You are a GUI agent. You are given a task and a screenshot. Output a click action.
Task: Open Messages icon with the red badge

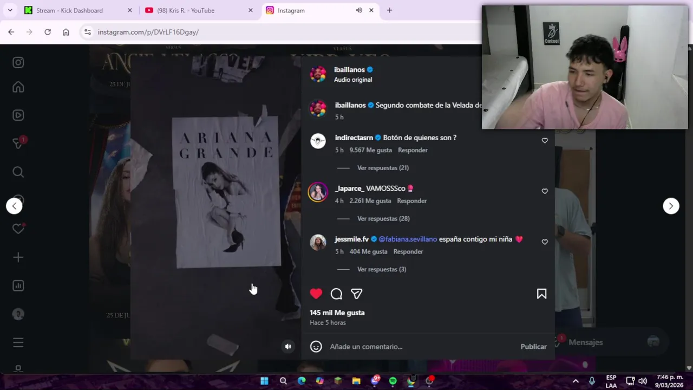click(x=18, y=143)
